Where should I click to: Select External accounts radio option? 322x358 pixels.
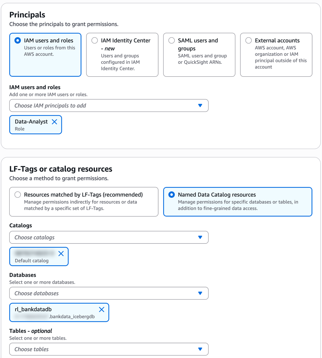click(249, 41)
